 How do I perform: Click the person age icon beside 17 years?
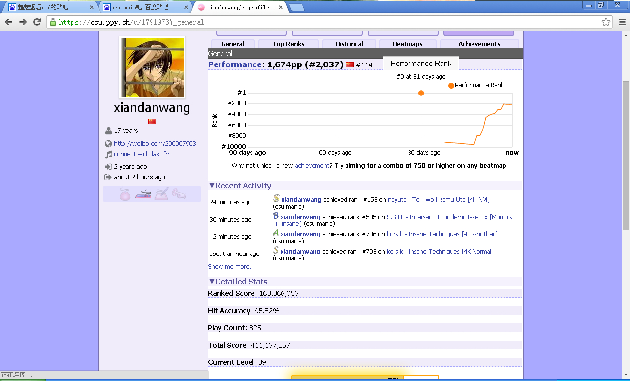pos(108,131)
